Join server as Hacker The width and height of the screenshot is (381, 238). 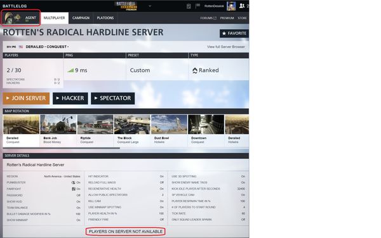(70, 98)
